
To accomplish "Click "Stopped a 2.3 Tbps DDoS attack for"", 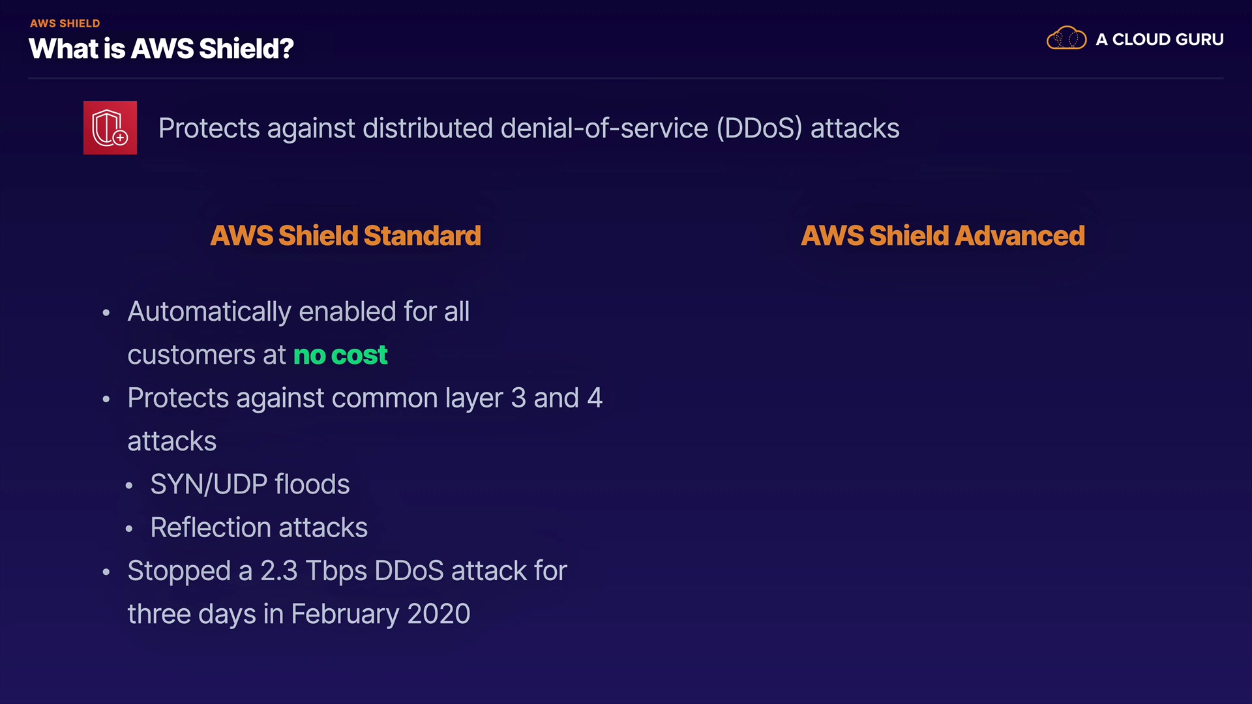I will point(347,571).
